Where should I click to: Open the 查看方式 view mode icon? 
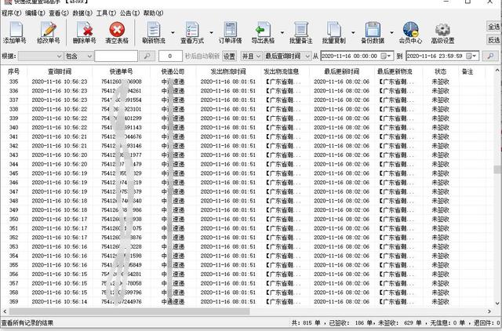pos(192,32)
